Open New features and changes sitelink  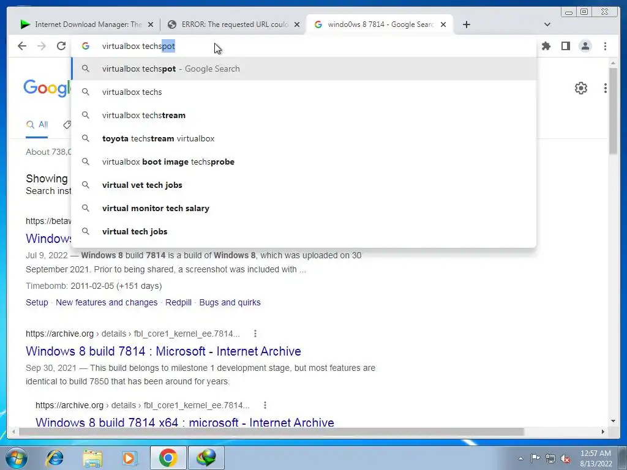107,302
